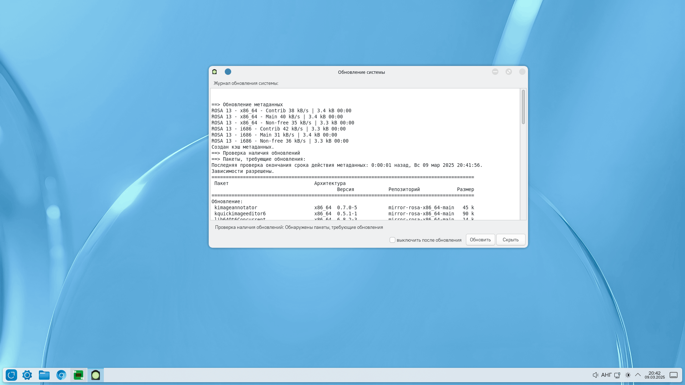Expand hidden system tray icons arrow

(638, 375)
